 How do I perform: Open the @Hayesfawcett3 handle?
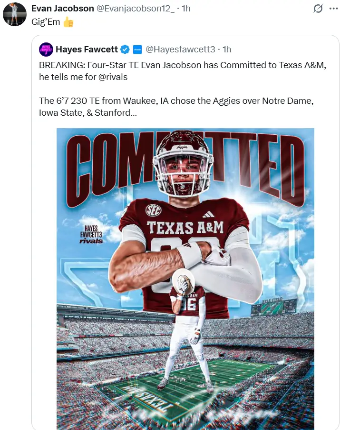180,50
